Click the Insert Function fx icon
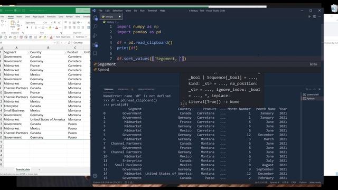Viewport: 338px width, 190px height. (x=69, y=43)
